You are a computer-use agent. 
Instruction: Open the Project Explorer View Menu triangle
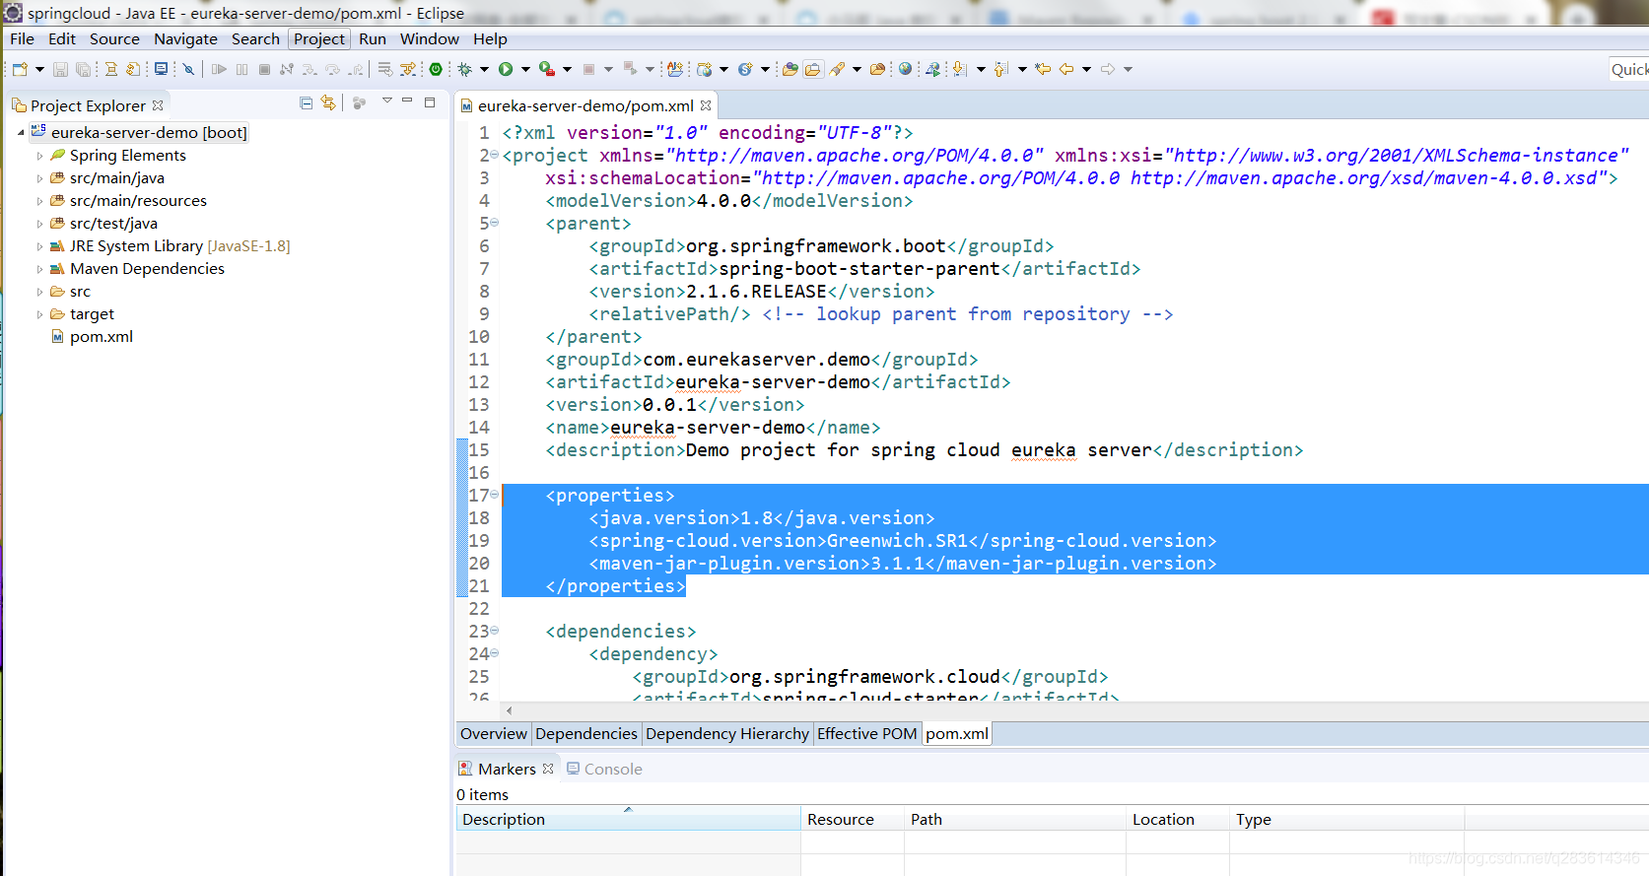click(x=387, y=101)
